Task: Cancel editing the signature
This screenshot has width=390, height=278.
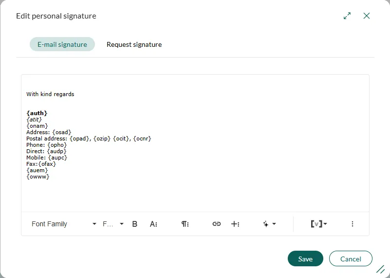Action: point(351,259)
